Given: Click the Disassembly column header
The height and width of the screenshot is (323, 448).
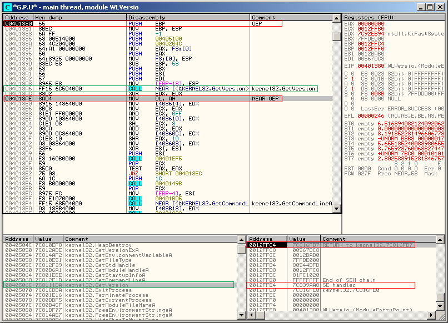Looking at the screenshot, I should (188, 17).
